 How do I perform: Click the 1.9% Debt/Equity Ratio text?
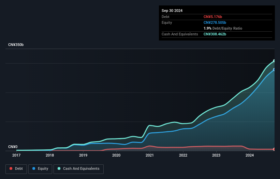point(223,28)
